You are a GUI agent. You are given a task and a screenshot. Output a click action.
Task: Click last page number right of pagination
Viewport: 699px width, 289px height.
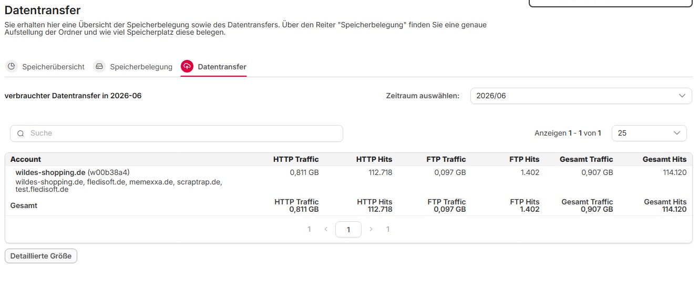point(388,229)
